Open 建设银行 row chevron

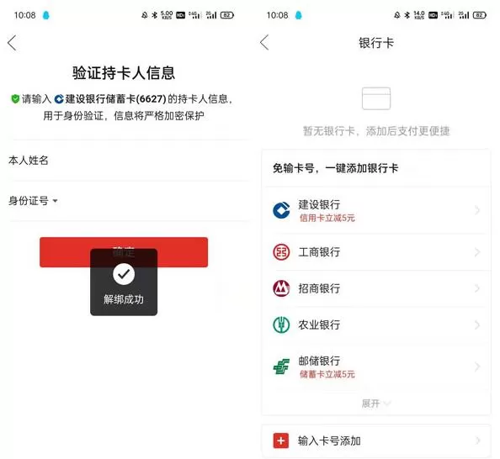tap(477, 210)
